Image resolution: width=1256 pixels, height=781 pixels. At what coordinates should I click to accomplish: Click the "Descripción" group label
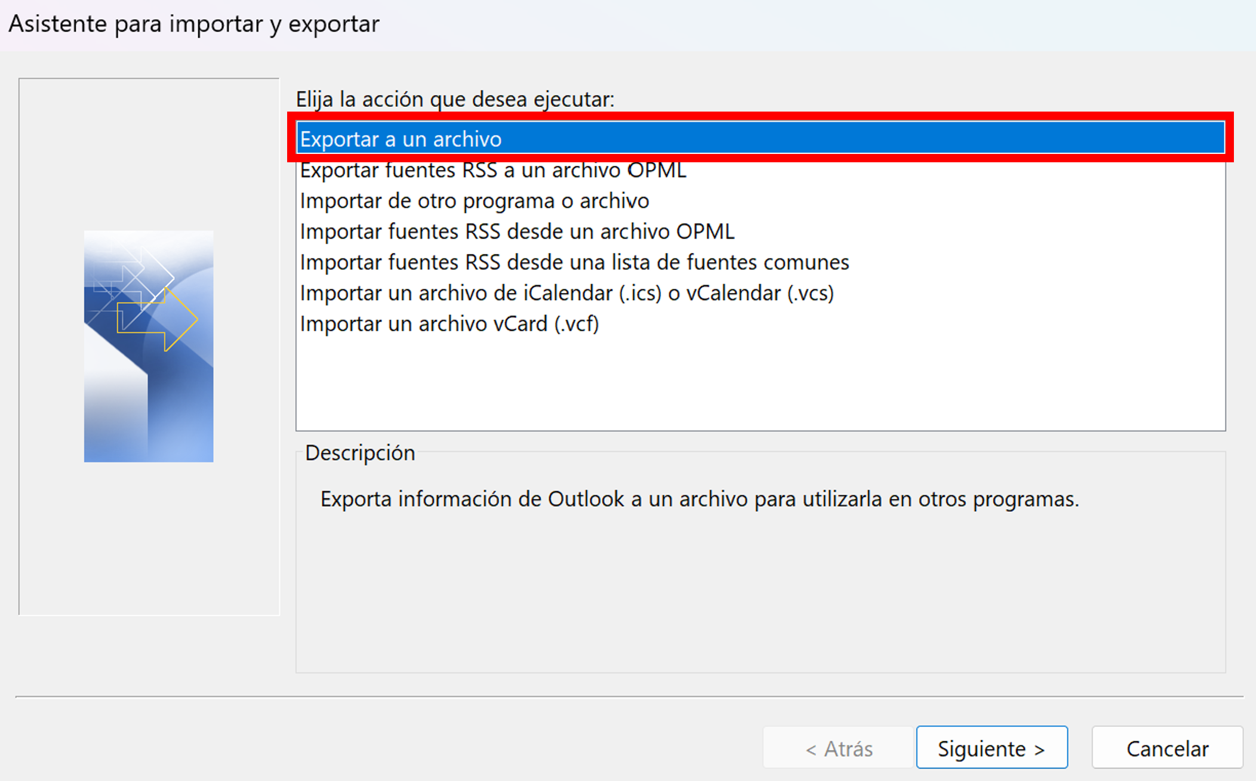360,453
